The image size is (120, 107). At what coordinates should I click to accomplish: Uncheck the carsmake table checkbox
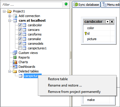20,39
